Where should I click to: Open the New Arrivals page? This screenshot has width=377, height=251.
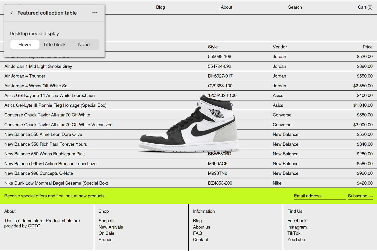click(x=111, y=227)
